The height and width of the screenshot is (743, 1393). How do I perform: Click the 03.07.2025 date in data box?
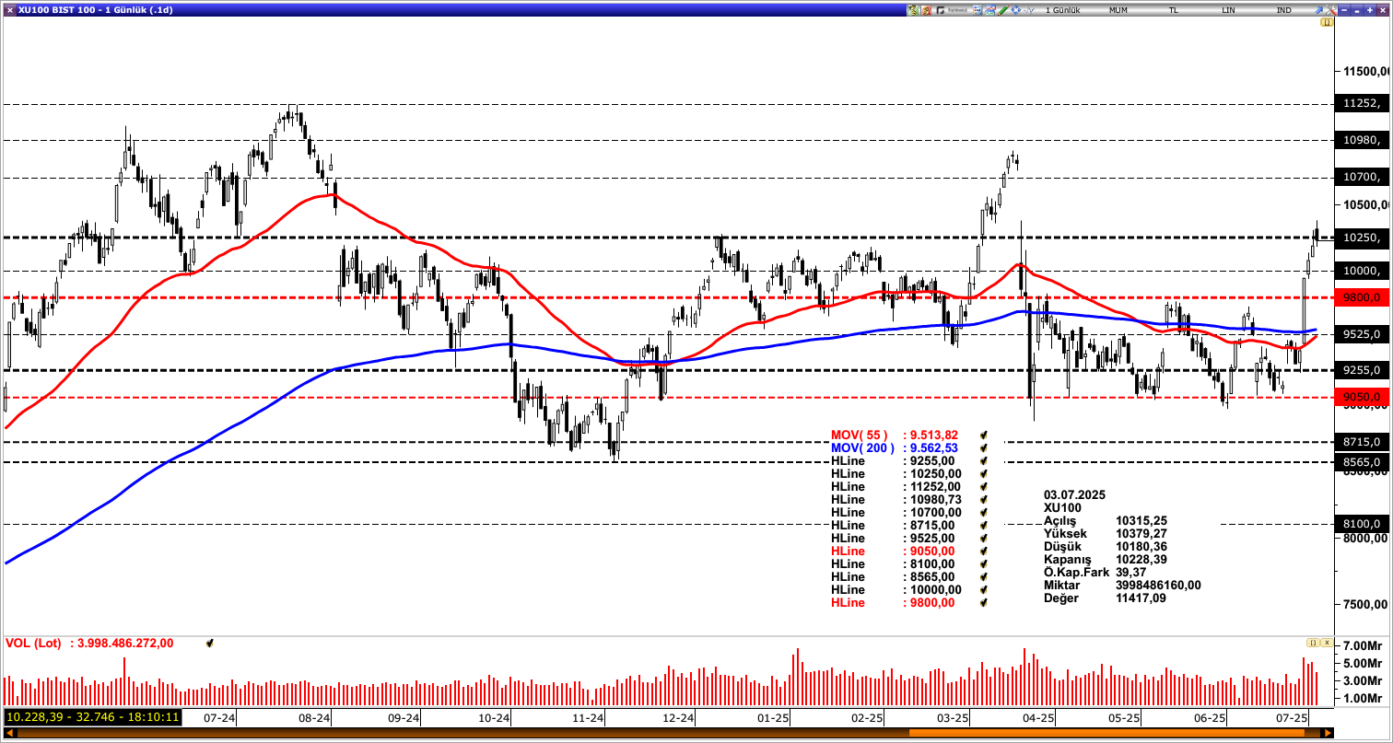click(x=1074, y=494)
